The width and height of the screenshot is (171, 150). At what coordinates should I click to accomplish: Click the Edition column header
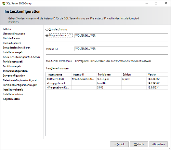tap(134, 74)
